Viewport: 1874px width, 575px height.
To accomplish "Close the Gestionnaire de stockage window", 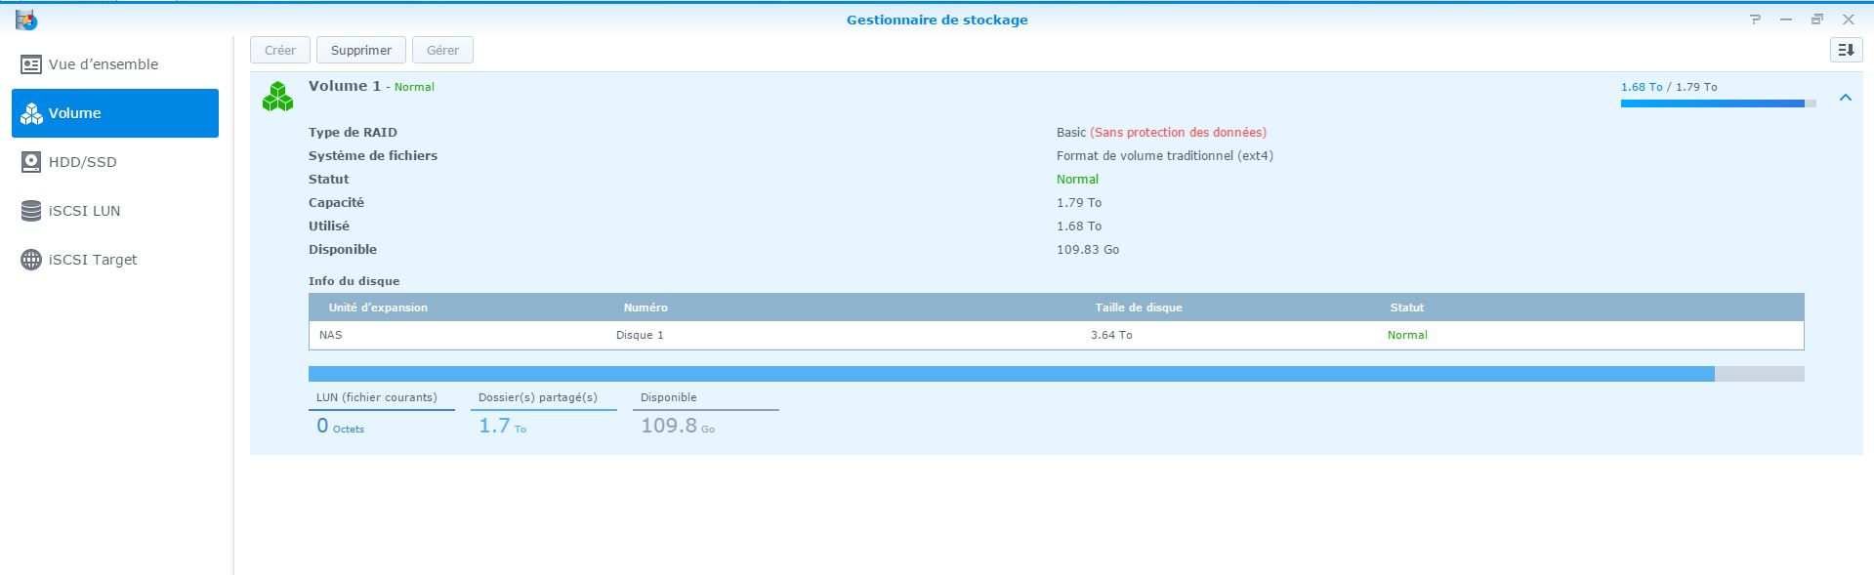I will [1849, 20].
